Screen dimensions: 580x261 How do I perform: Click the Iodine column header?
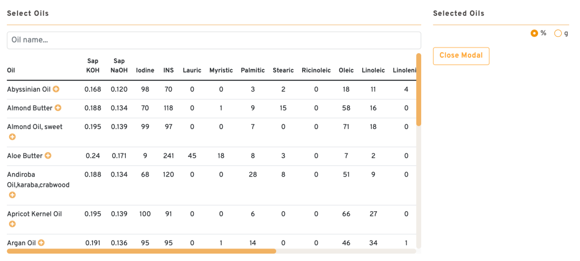(145, 70)
